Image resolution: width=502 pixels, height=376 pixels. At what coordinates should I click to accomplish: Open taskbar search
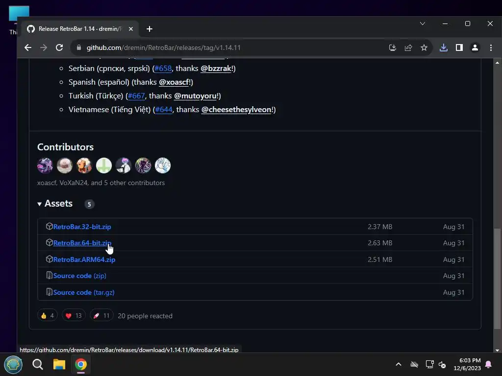click(x=38, y=364)
